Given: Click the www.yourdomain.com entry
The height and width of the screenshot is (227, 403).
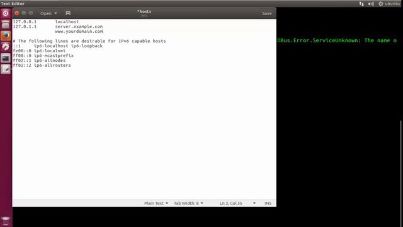Looking at the screenshot, I should [x=79, y=32].
